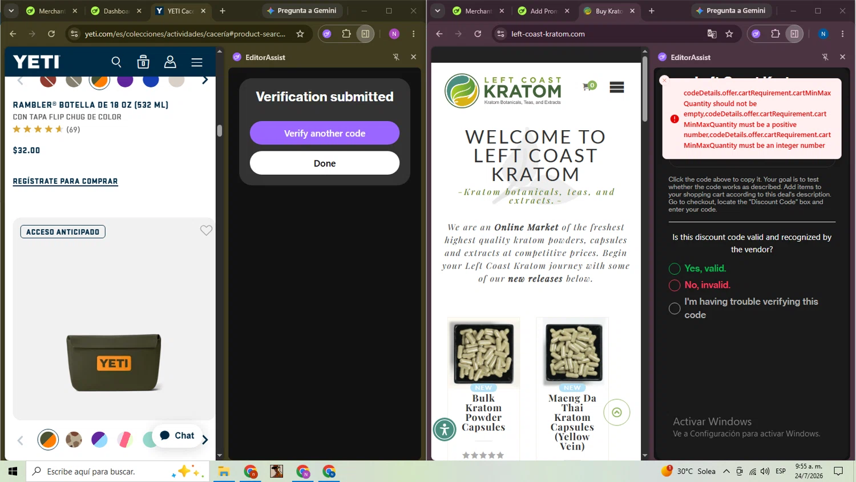Image resolution: width=856 pixels, height=482 pixels.
Task: Open File Explorer from the taskbar
Action: [224, 471]
